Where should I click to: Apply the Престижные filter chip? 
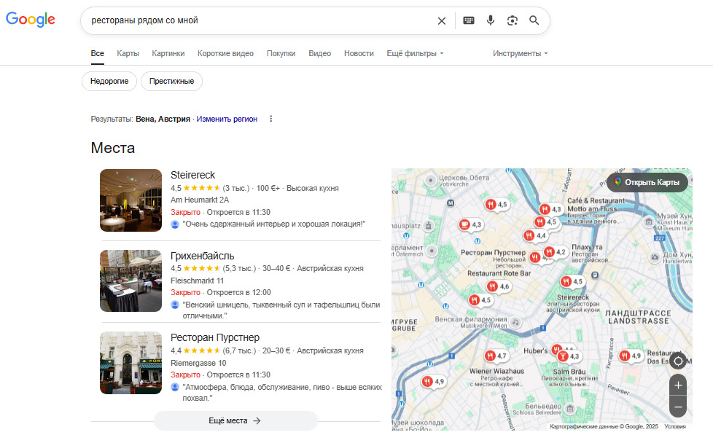(x=171, y=81)
